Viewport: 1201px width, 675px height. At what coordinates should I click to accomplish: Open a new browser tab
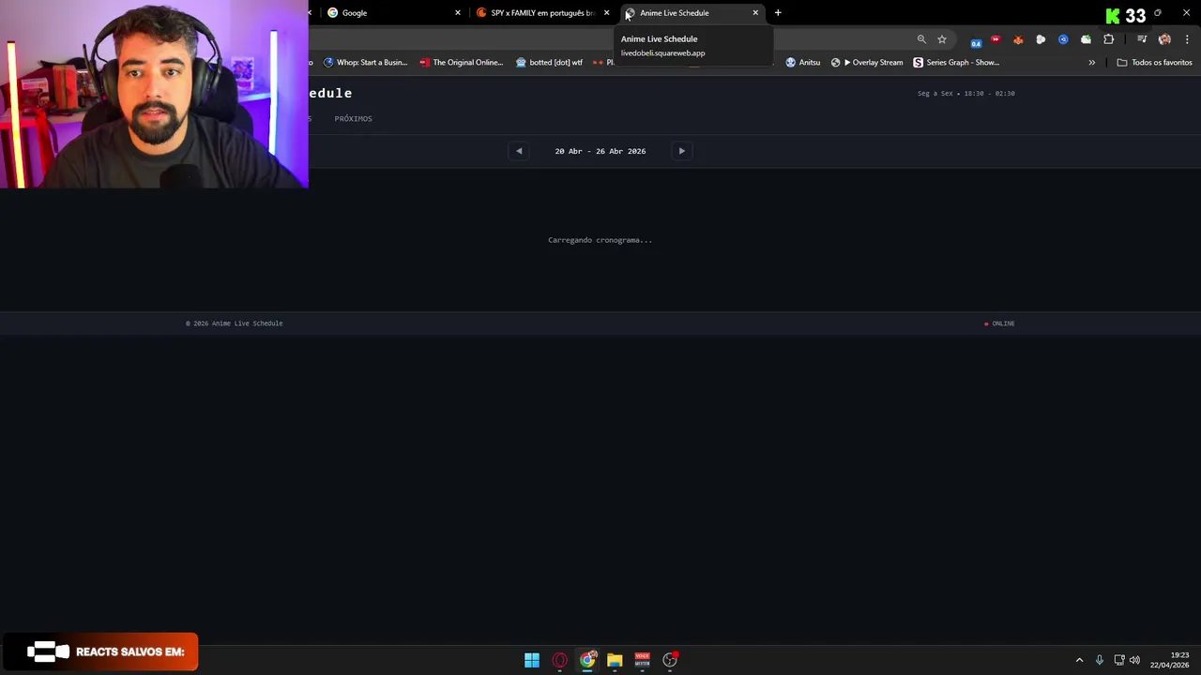[778, 13]
